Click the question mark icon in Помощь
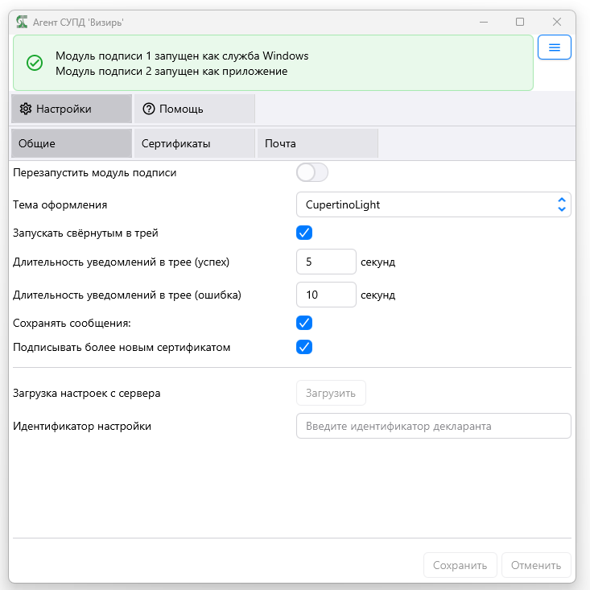 149,109
